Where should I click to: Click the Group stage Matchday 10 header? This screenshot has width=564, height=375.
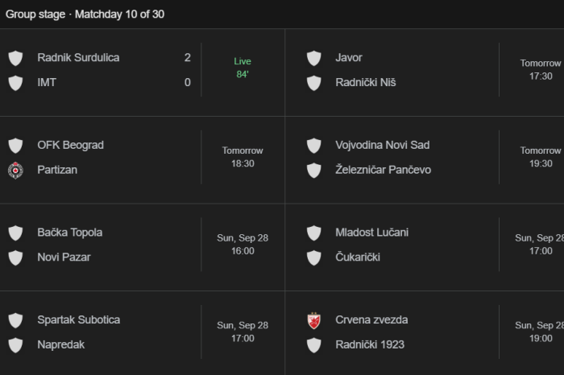click(85, 14)
